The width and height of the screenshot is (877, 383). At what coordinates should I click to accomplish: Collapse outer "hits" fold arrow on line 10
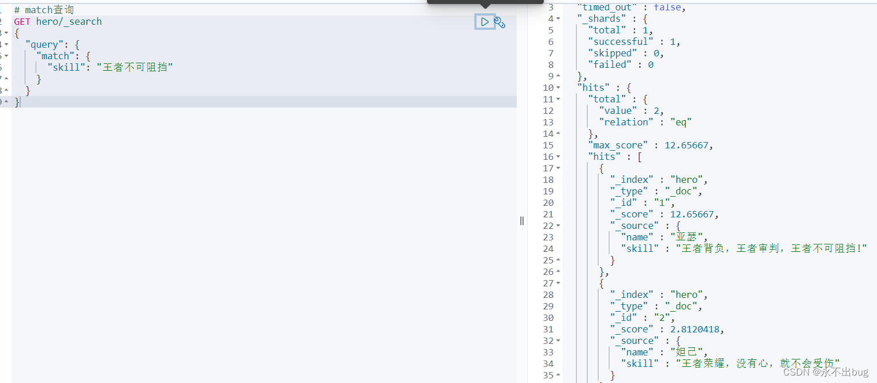click(558, 87)
